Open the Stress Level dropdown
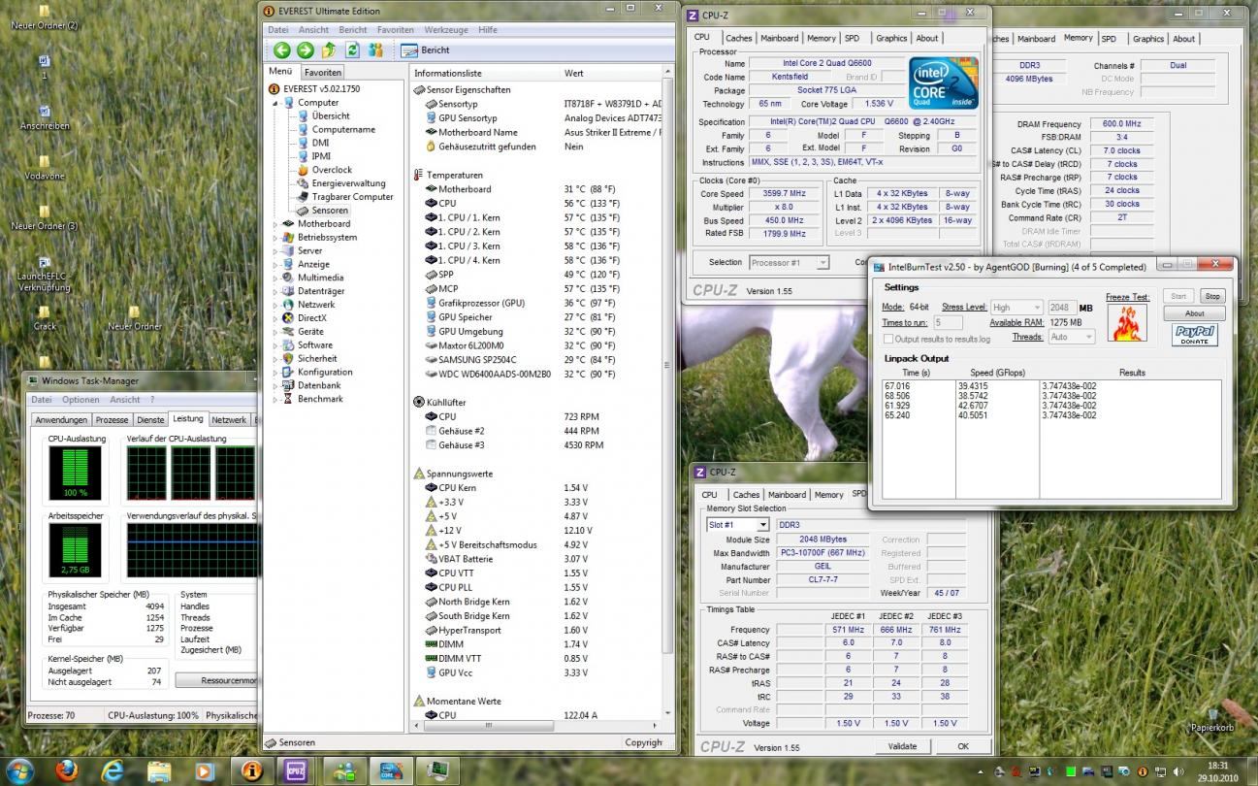1258x786 pixels. tap(1016, 308)
